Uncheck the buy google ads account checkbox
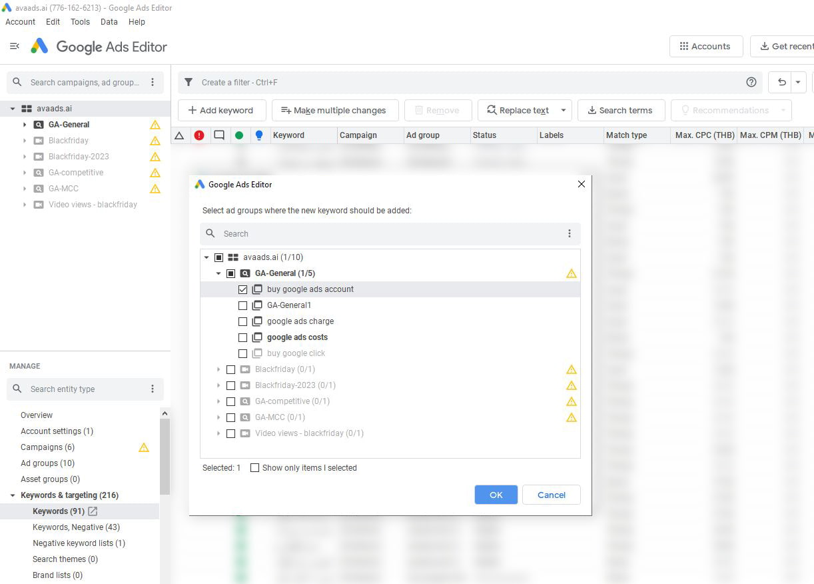Image resolution: width=814 pixels, height=584 pixels. coord(242,289)
